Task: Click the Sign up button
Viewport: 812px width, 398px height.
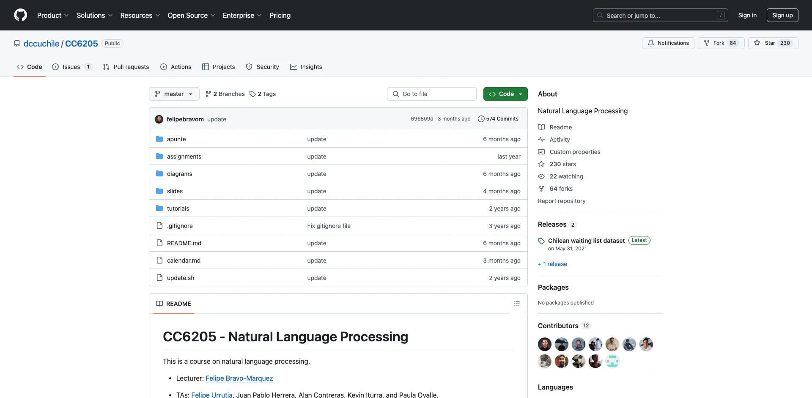Action: pyautogui.click(x=782, y=15)
